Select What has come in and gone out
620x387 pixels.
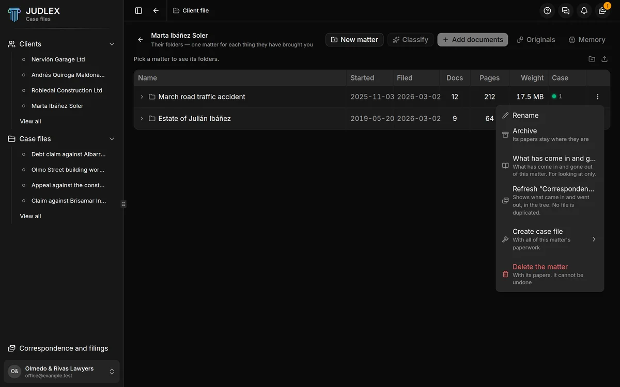[550, 166]
